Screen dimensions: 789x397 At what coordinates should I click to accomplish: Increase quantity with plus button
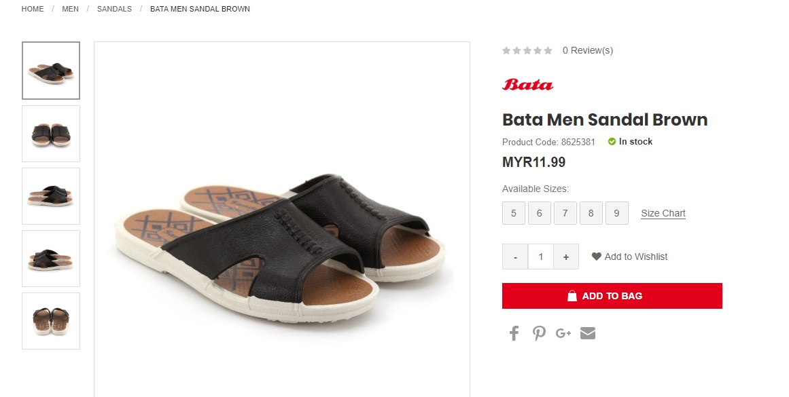(x=566, y=257)
